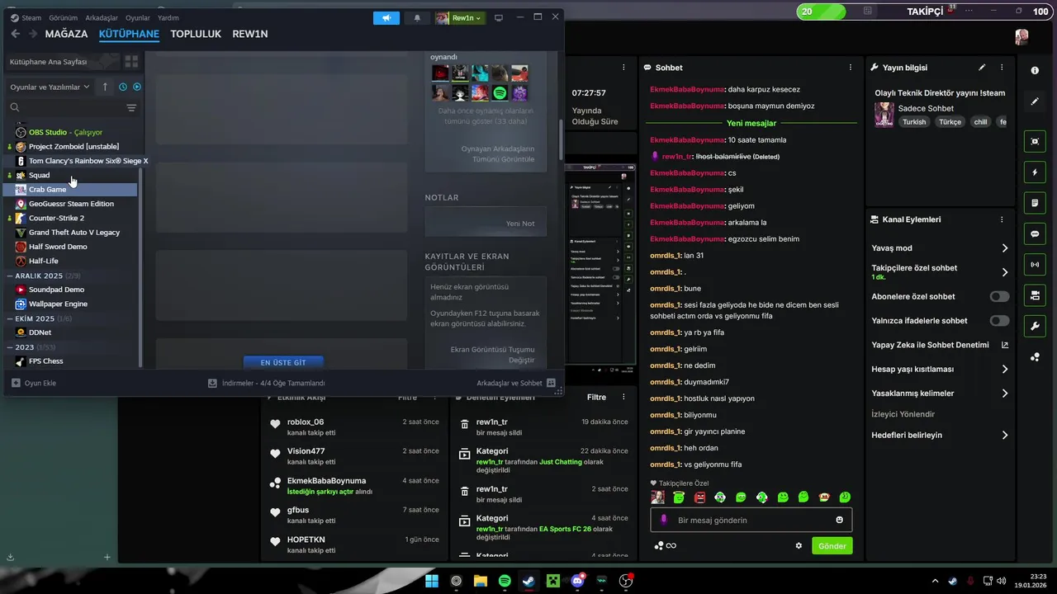Click the chat bubble sidebar icon
The width and height of the screenshot is (1057, 594).
point(1035,234)
